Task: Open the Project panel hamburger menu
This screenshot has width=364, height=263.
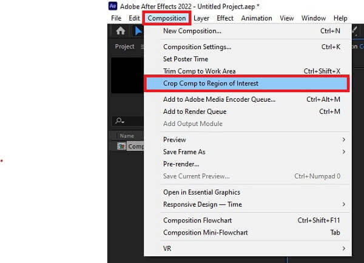Action: click(x=142, y=47)
